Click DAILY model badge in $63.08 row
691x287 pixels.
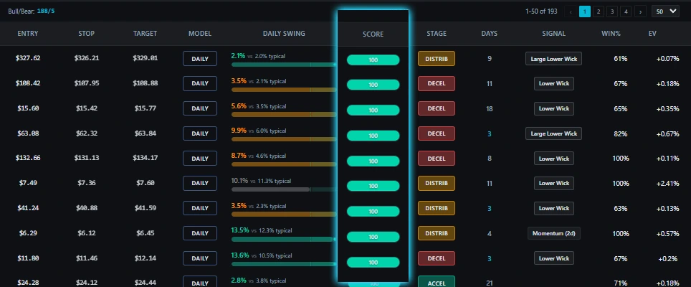tap(200, 133)
